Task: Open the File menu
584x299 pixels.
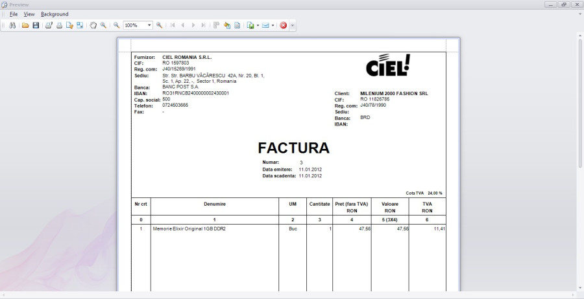Action: point(13,14)
